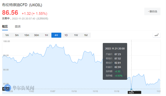Click the 83.21 price axis label
This screenshot has width=166, height=96.
[x=6, y=89]
